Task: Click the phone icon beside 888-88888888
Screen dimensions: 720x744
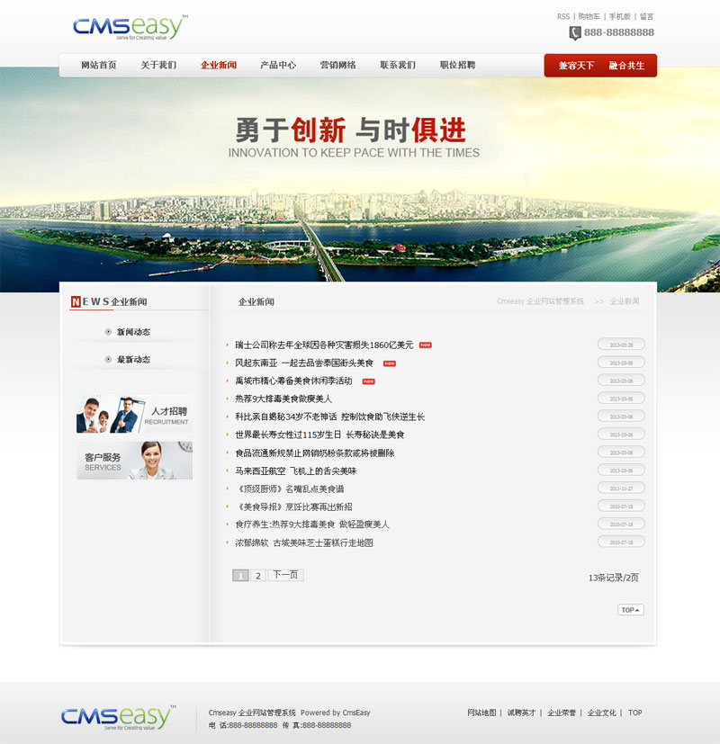Action: tap(574, 33)
